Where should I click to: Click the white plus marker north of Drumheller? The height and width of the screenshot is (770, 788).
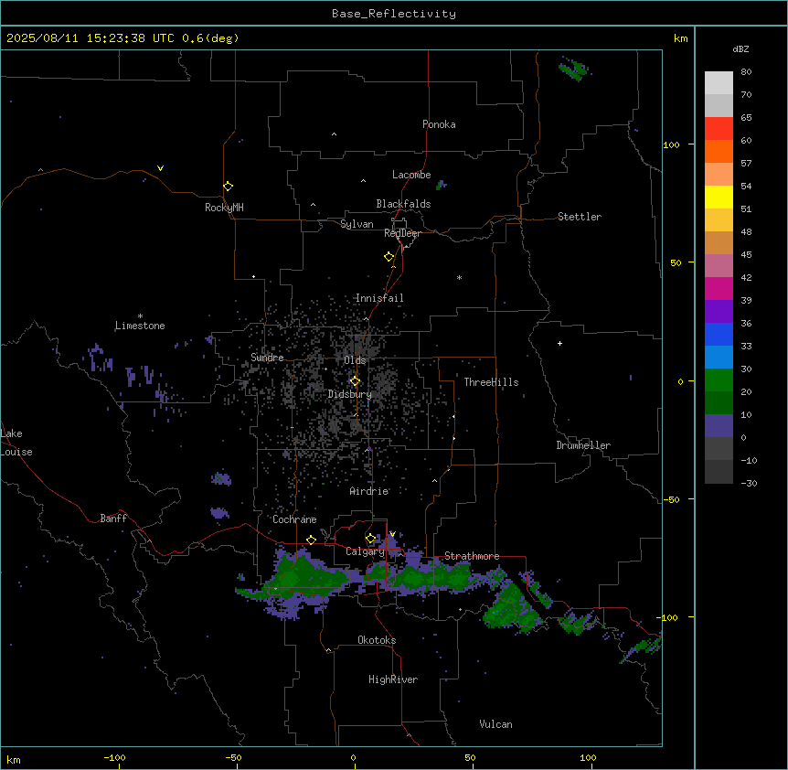pos(559,343)
